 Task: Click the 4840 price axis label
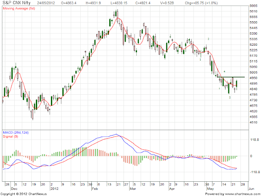click(x=254, y=89)
